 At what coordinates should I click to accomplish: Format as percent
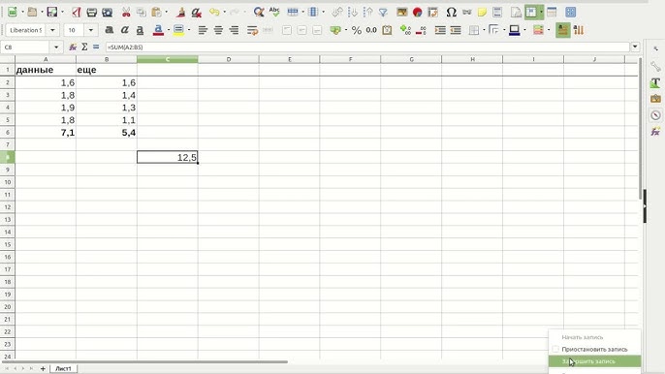pos(357,30)
